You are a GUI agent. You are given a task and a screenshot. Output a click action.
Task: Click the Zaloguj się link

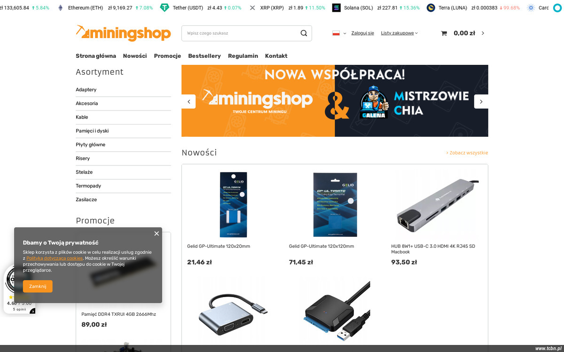(x=362, y=33)
